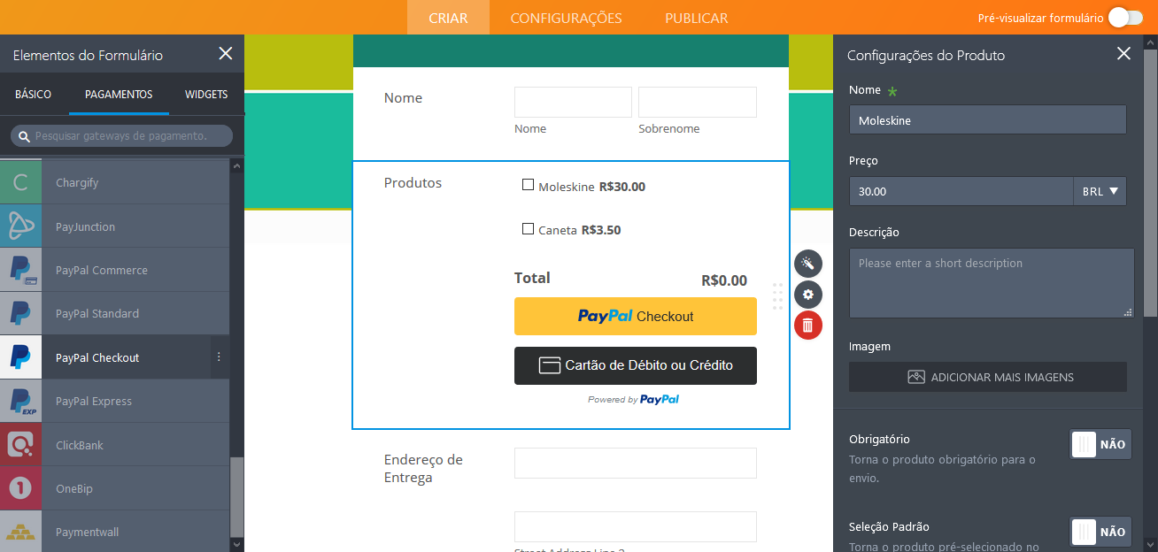Select the OneBip payment icon

(20, 488)
